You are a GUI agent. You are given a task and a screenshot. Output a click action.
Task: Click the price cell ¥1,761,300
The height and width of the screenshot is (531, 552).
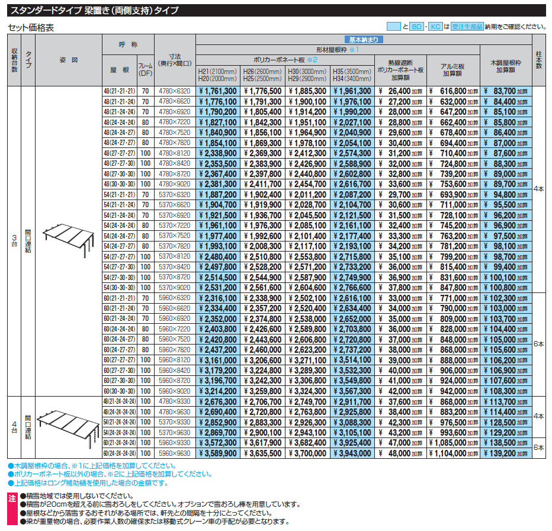tap(217, 92)
